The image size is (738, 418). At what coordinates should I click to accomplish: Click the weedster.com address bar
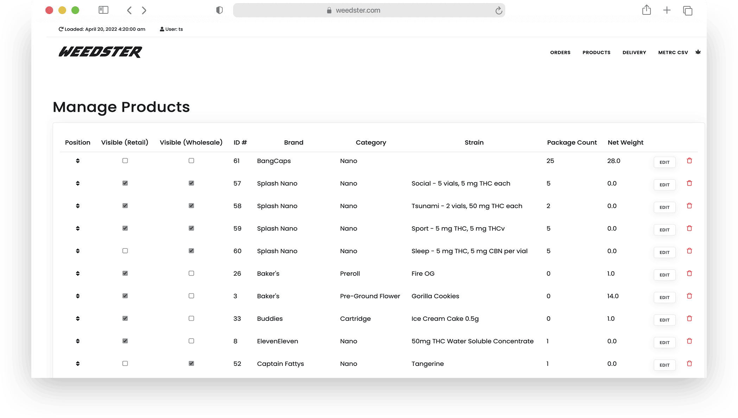[x=358, y=10]
